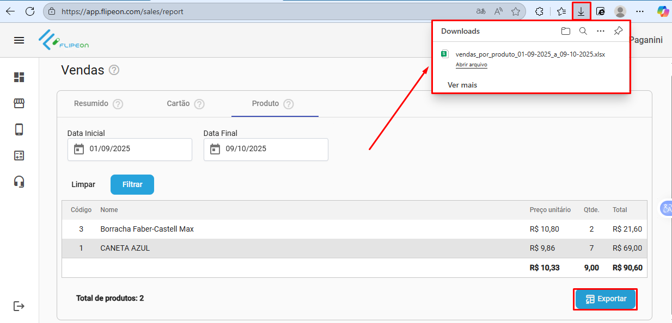Search downloads with magnifier icon
This screenshot has width=672, height=323.
click(x=583, y=31)
